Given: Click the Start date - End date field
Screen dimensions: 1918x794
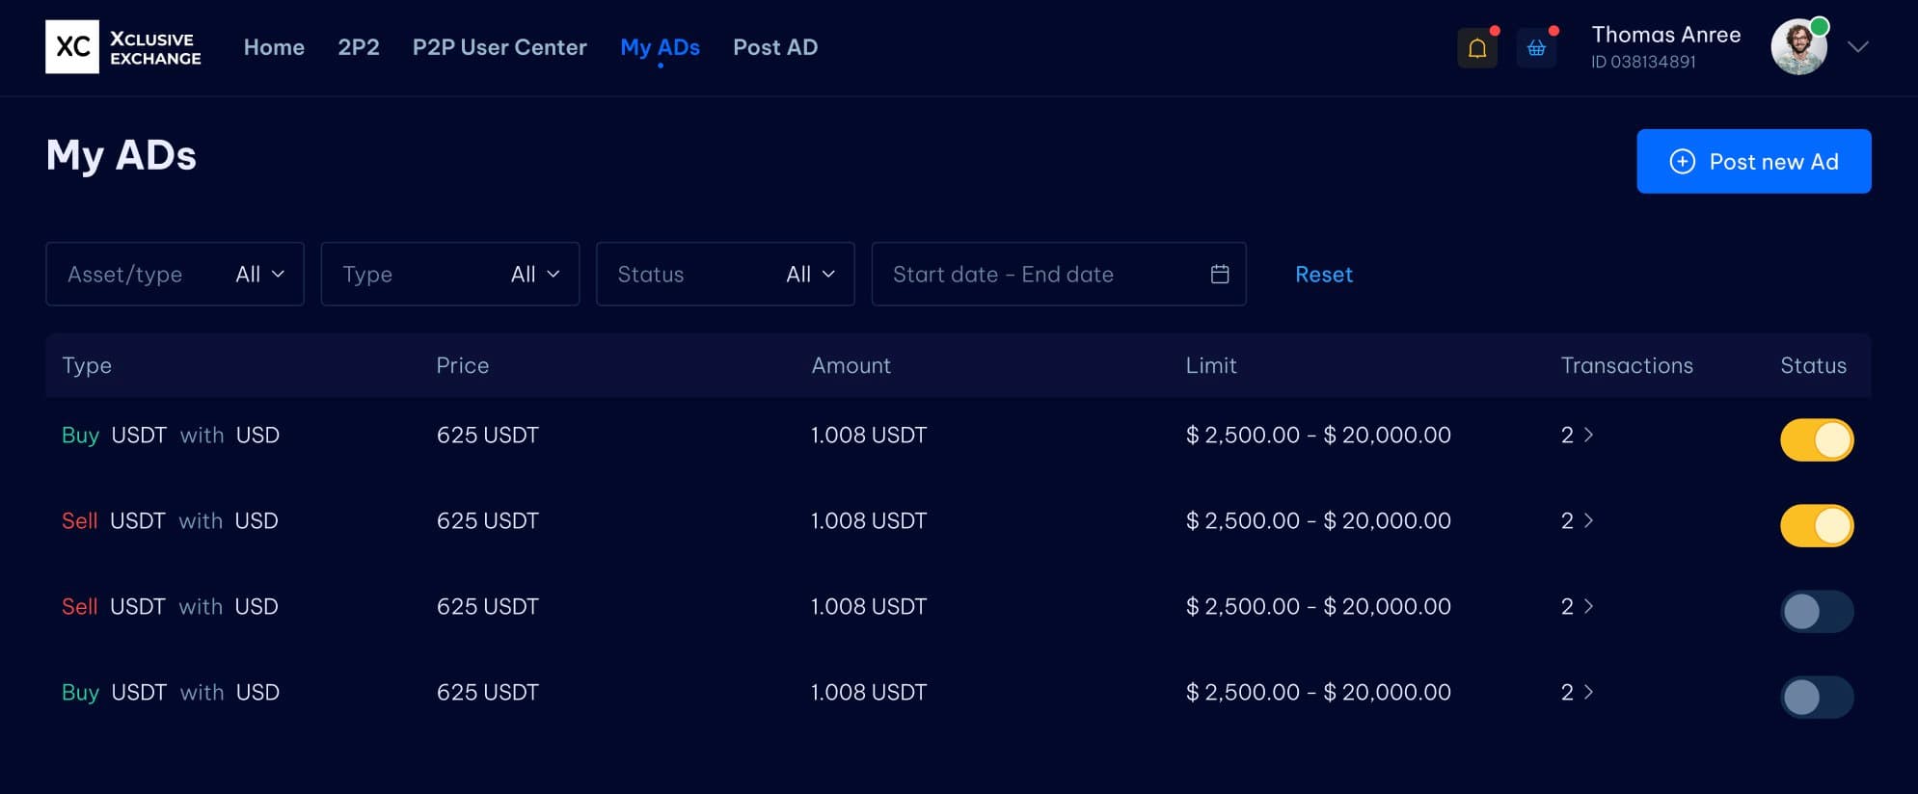Looking at the screenshot, I should [x=1041, y=275].
